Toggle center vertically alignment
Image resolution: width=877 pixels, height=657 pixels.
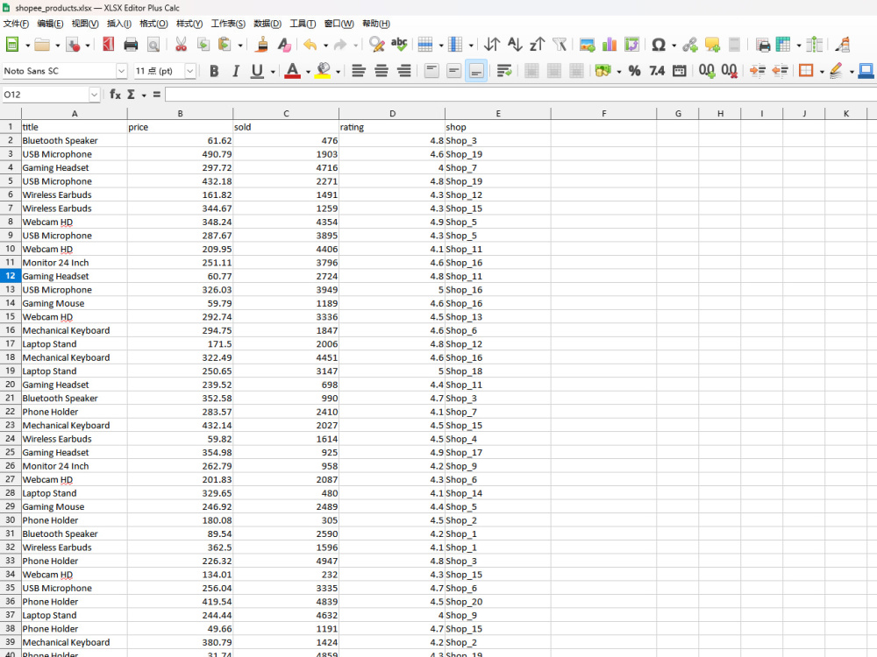(453, 71)
